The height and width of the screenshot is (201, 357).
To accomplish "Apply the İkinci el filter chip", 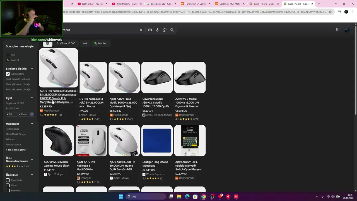I will [x=100, y=43].
